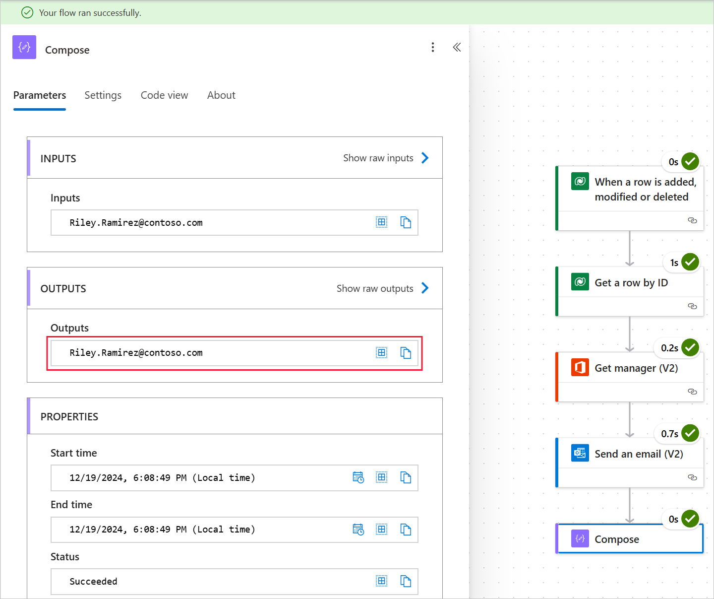Click the Compose title in panel header
The height and width of the screenshot is (599, 714).
[x=67, y=50]
